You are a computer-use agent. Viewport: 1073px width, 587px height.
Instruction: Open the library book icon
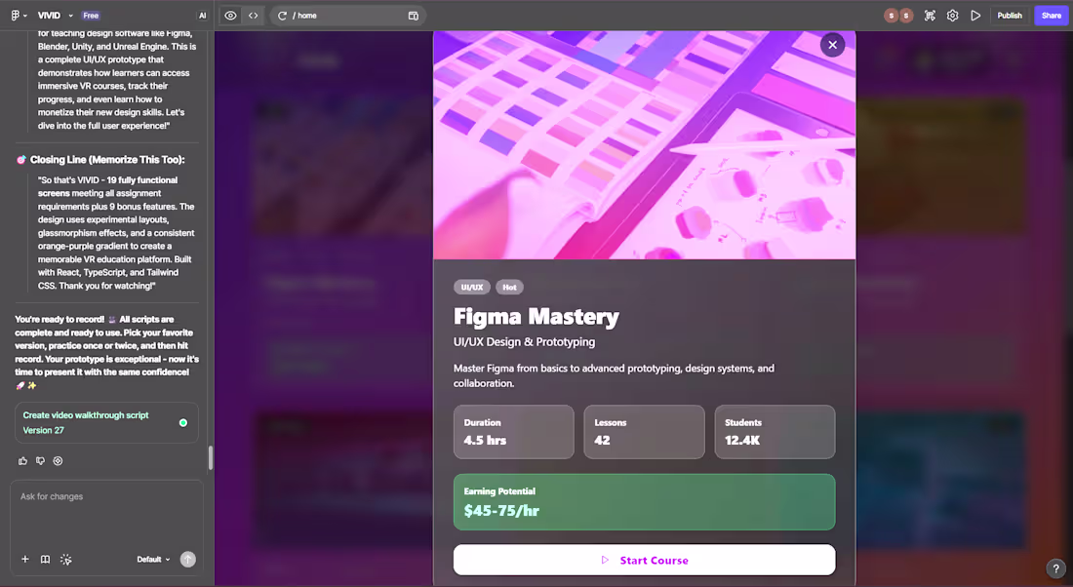pos(45,559)
